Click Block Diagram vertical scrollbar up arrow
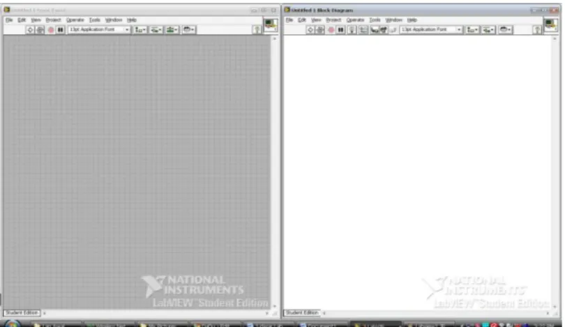 click(555, 38)
